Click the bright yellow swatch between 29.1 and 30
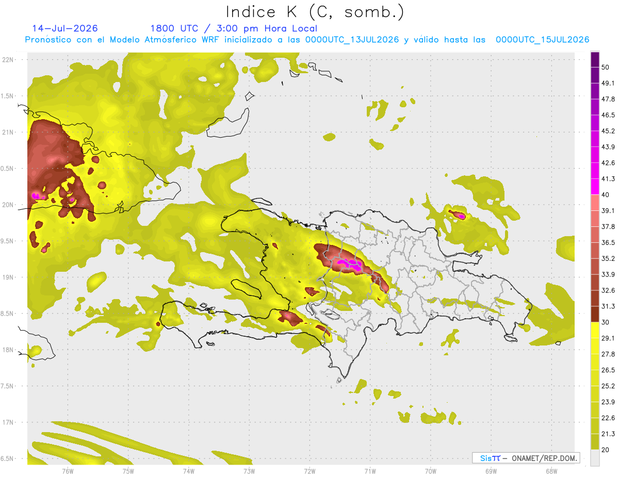This screenshot has width=619, height=478. pyautogui.click(x=595, y=330)
